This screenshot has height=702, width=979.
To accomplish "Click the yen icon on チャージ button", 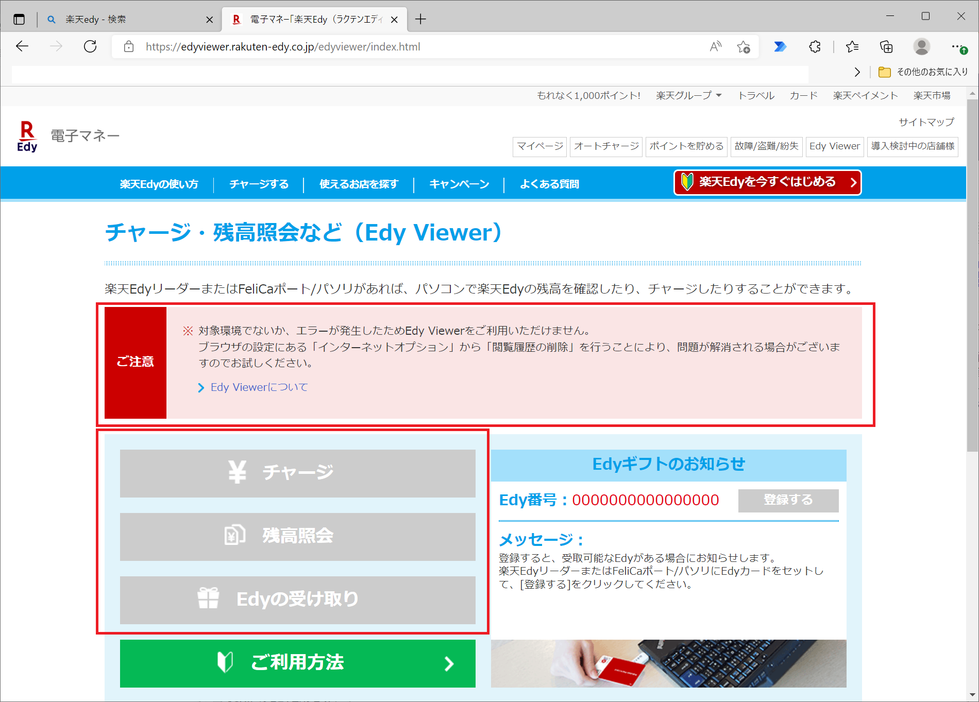I will coord(237,472).
